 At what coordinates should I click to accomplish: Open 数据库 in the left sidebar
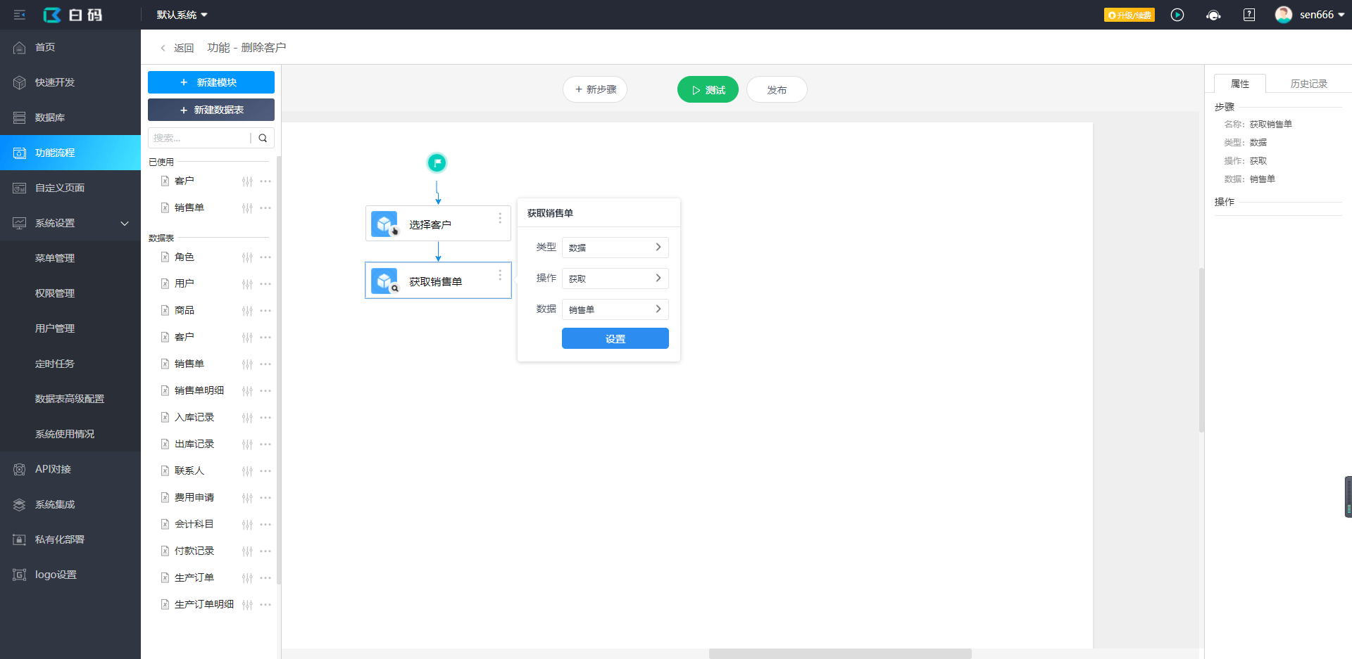[50, 117]
